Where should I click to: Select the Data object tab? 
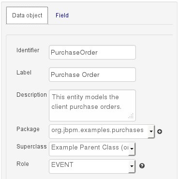coord(27,15)
